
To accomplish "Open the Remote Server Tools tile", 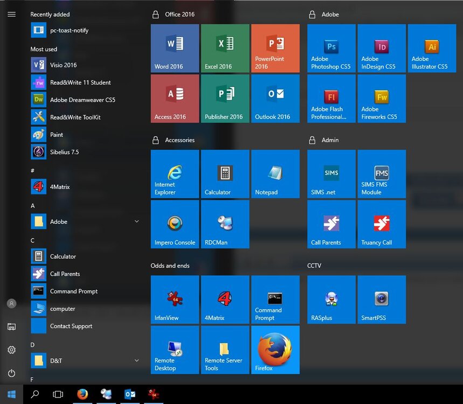I will pyautogui.click(x=225, y=350).
